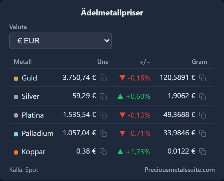
Task: Copy the Guld price per ounce
Action: coord(103,78)
